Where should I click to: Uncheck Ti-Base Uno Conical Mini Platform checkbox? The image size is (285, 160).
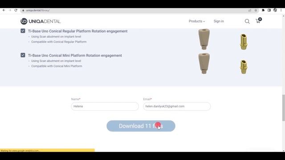[23, 55]
